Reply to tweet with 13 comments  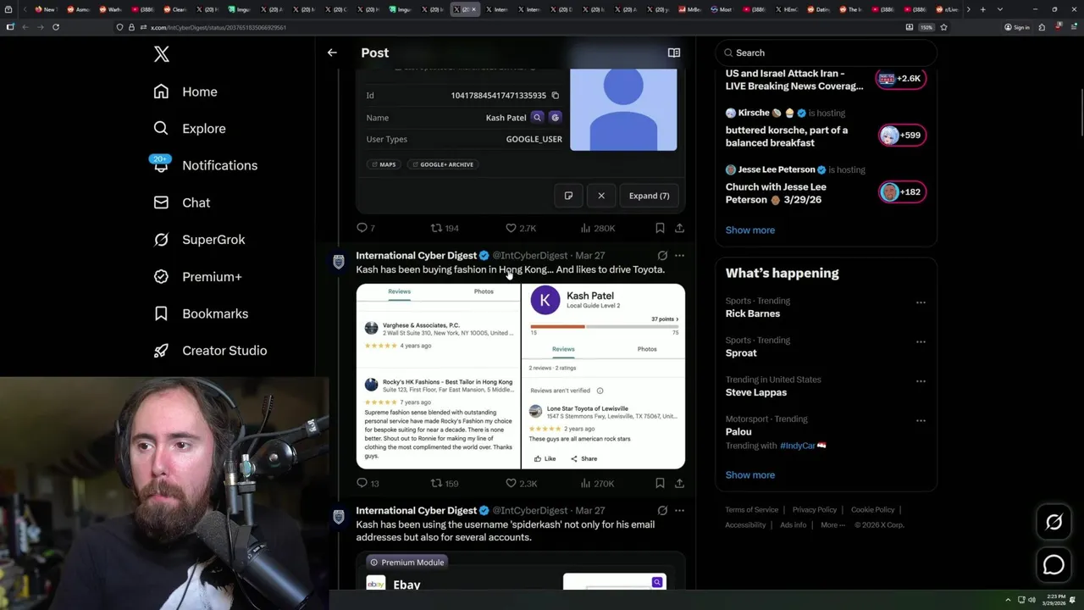368,483
